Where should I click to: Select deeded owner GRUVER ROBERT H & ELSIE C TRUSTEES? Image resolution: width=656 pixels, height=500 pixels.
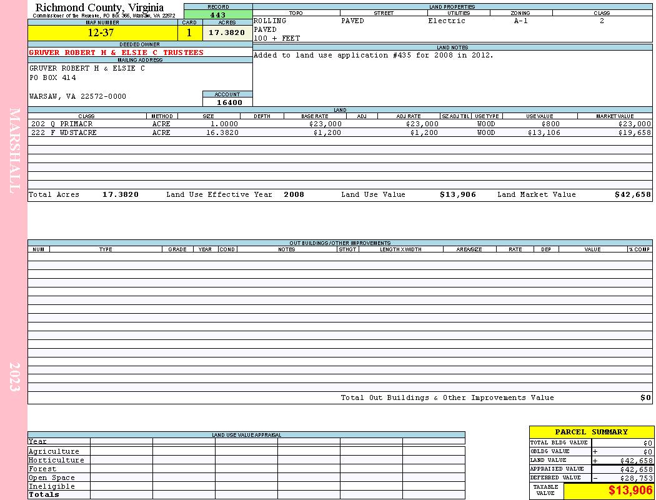point(116,52)
